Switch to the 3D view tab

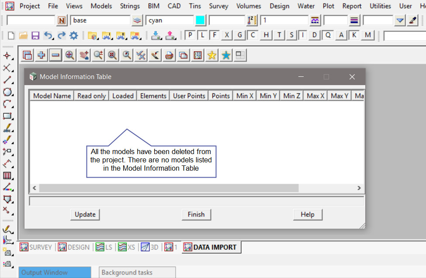point(150,247)
